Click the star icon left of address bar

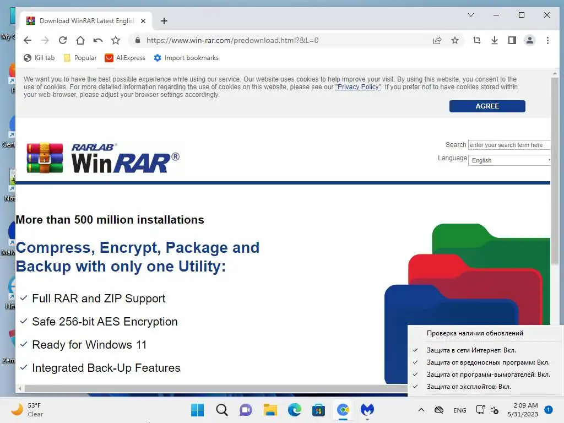tap(116, 40)
